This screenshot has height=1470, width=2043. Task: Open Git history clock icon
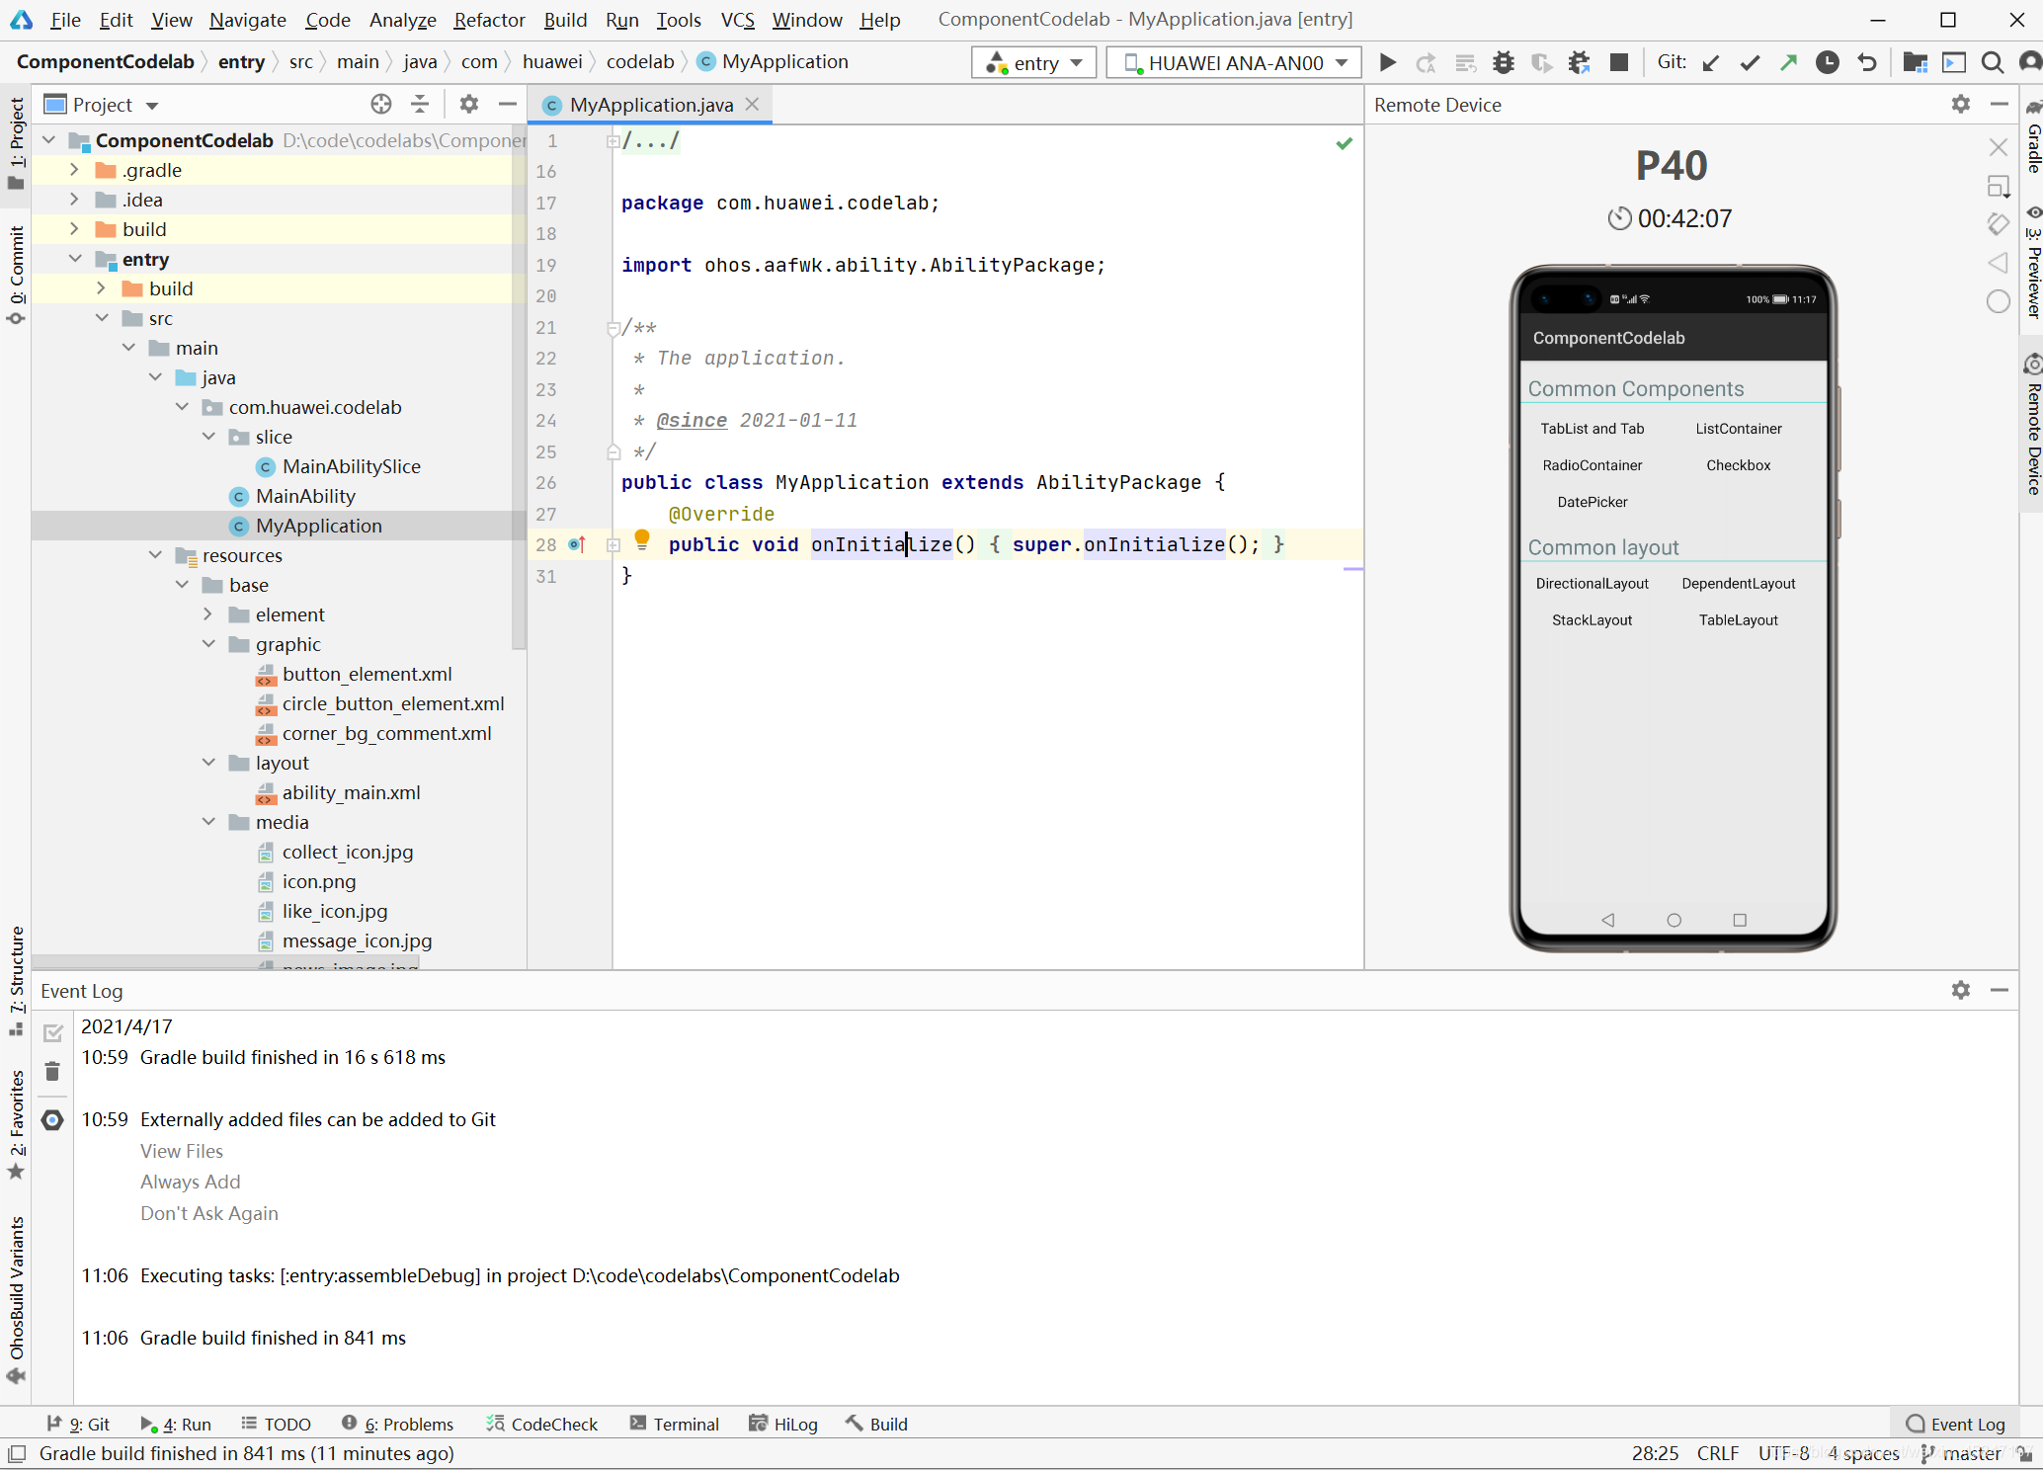[x=1828, y=63]
